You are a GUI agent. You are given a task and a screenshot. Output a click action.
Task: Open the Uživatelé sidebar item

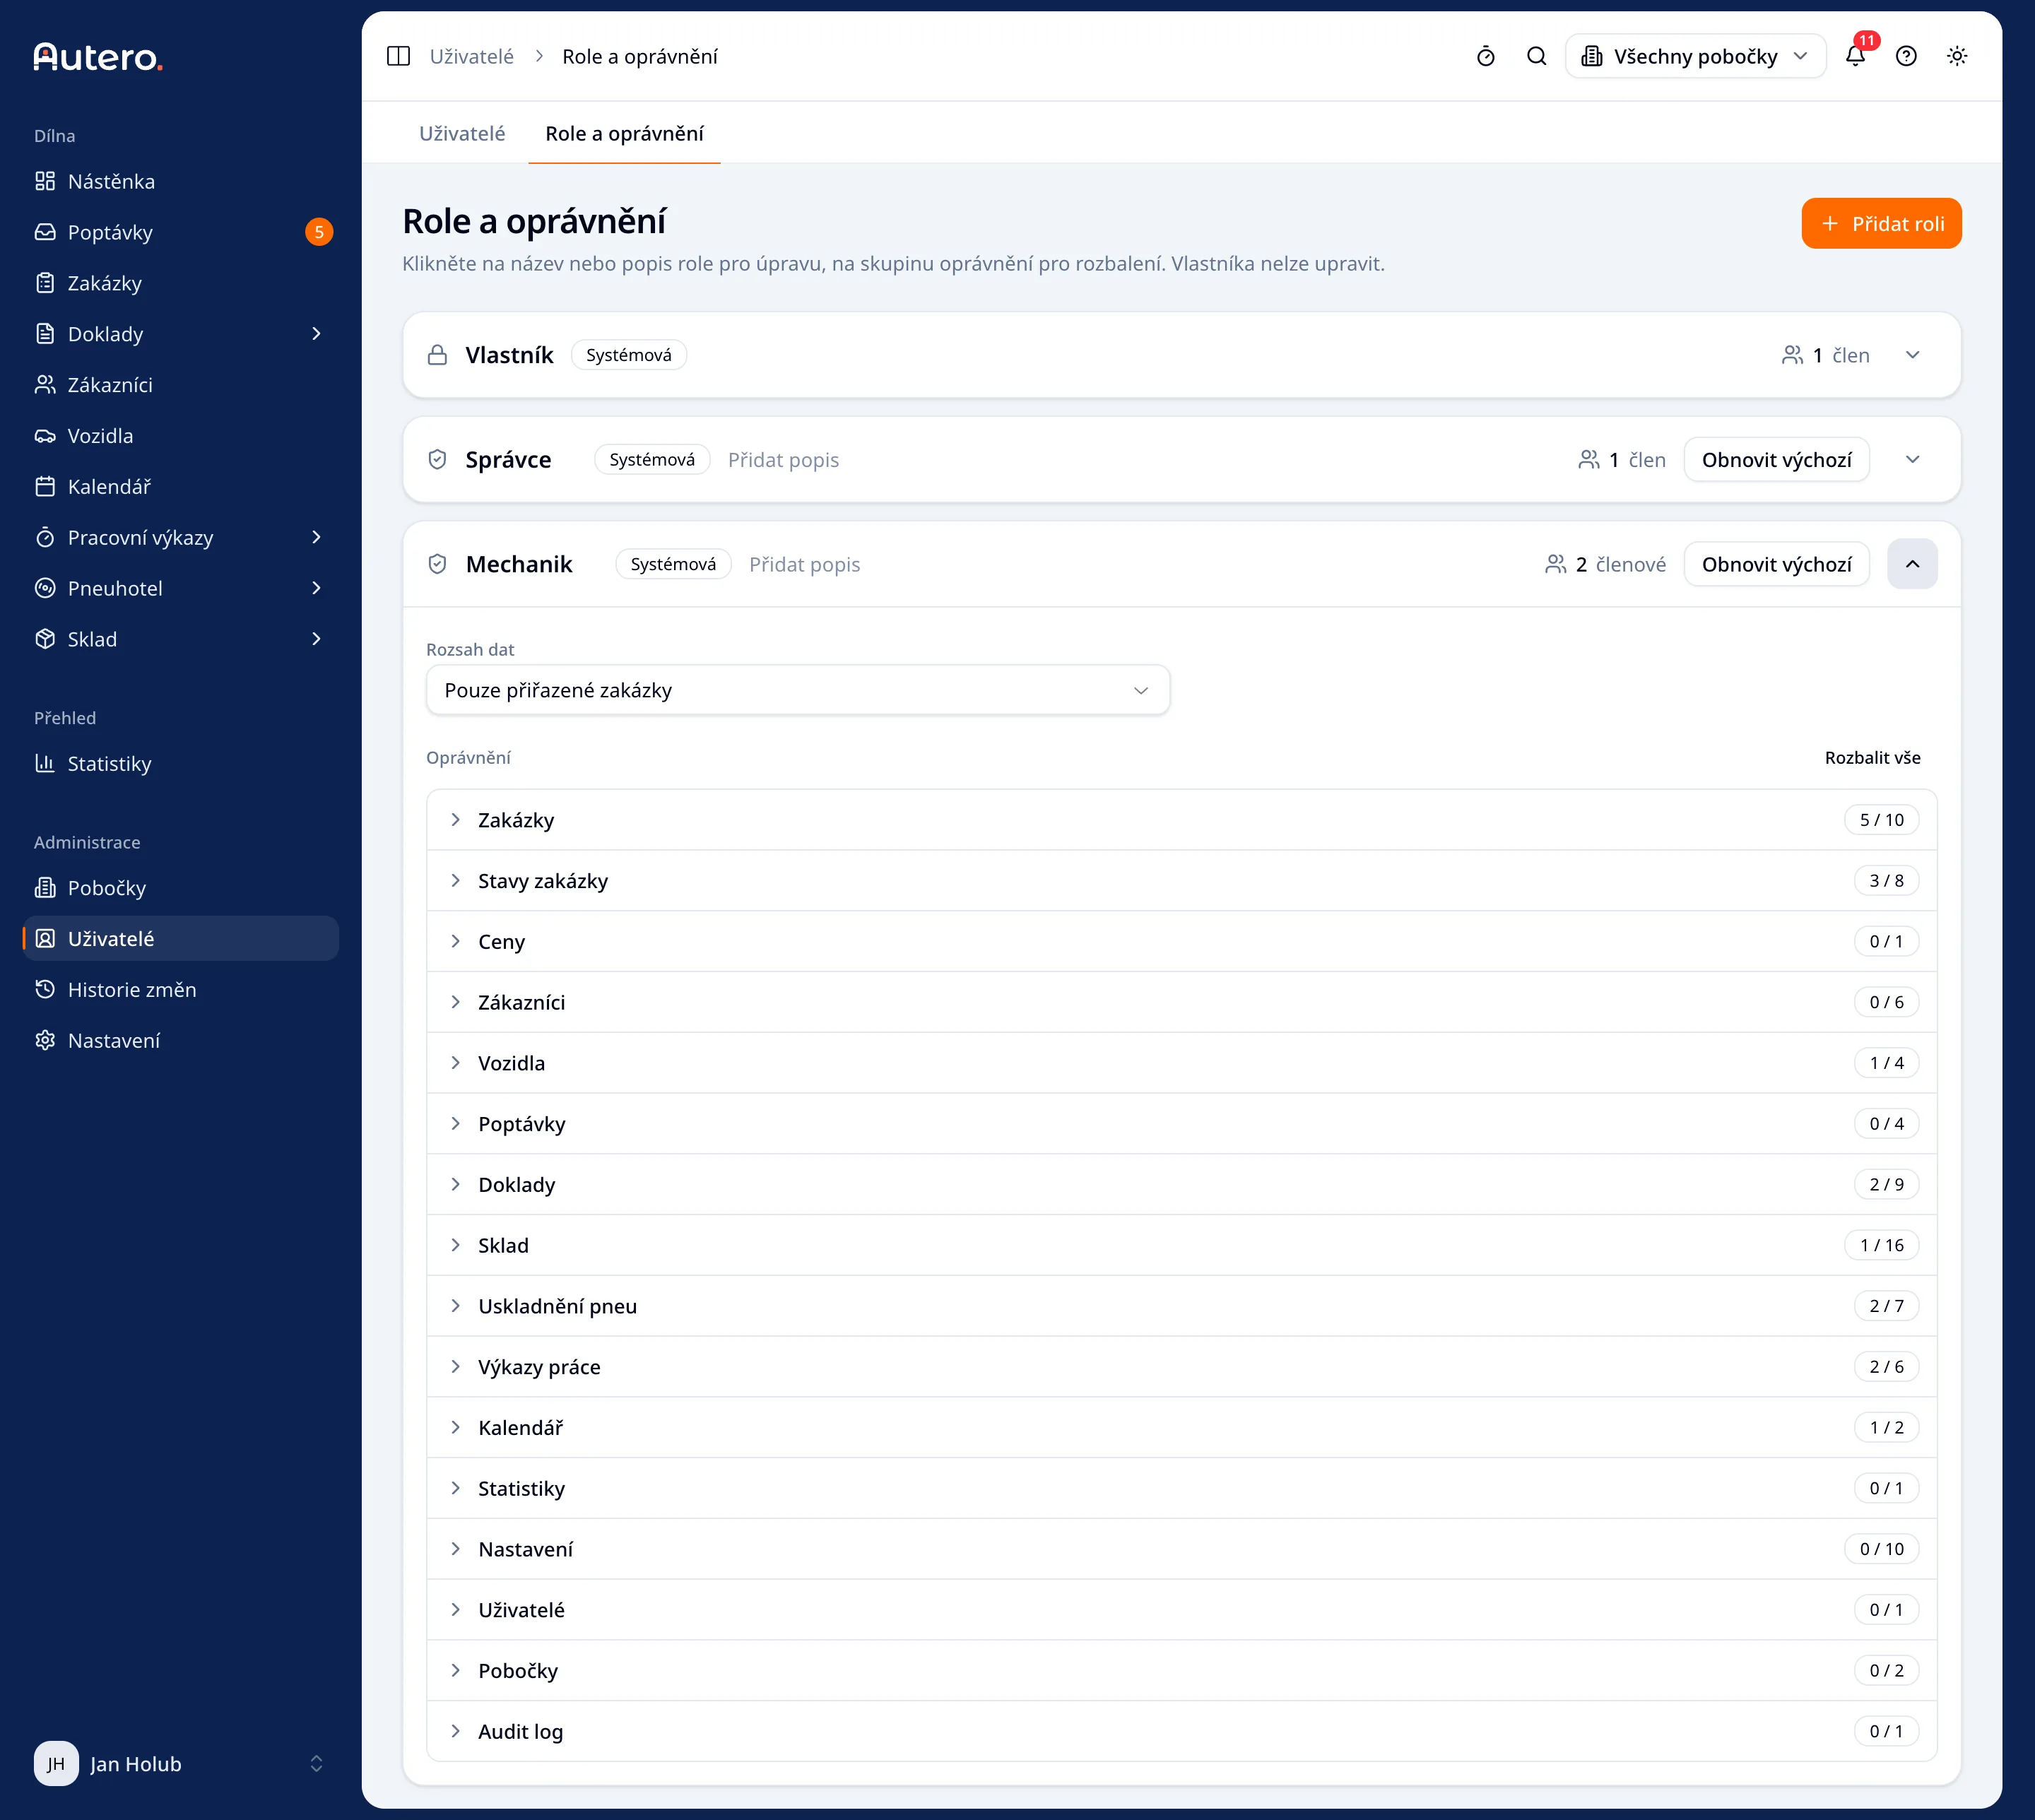point(181,939)
